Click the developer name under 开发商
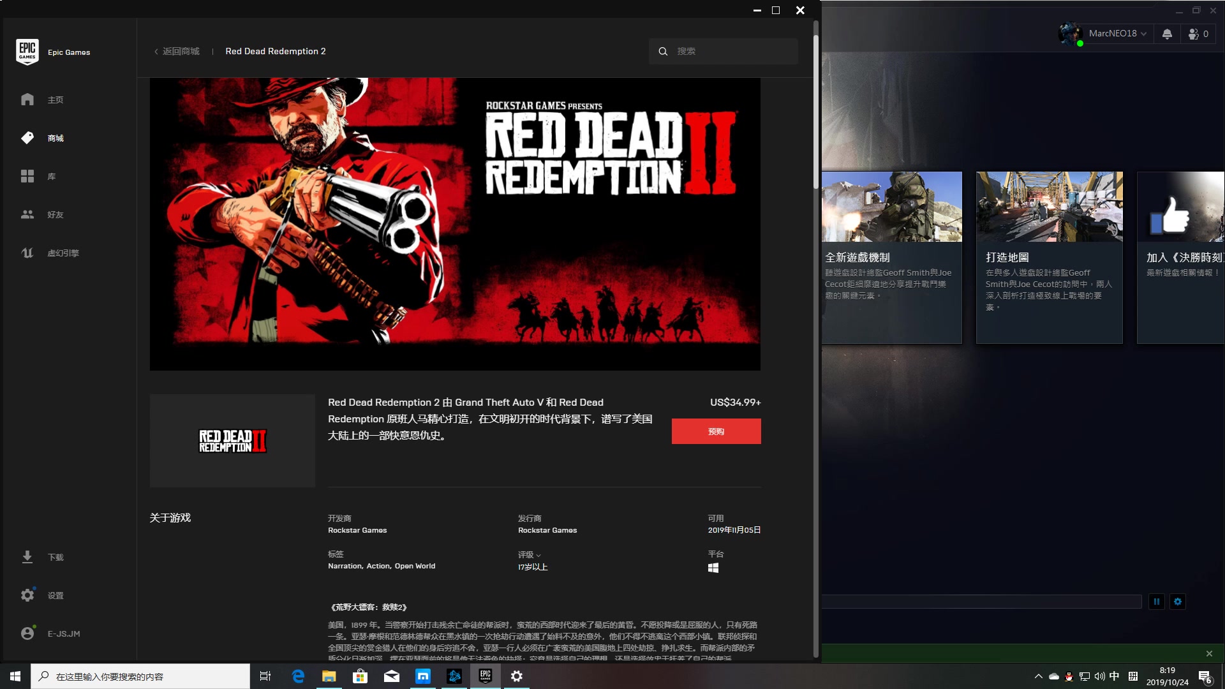1225x689 pixels. (357, 530)
